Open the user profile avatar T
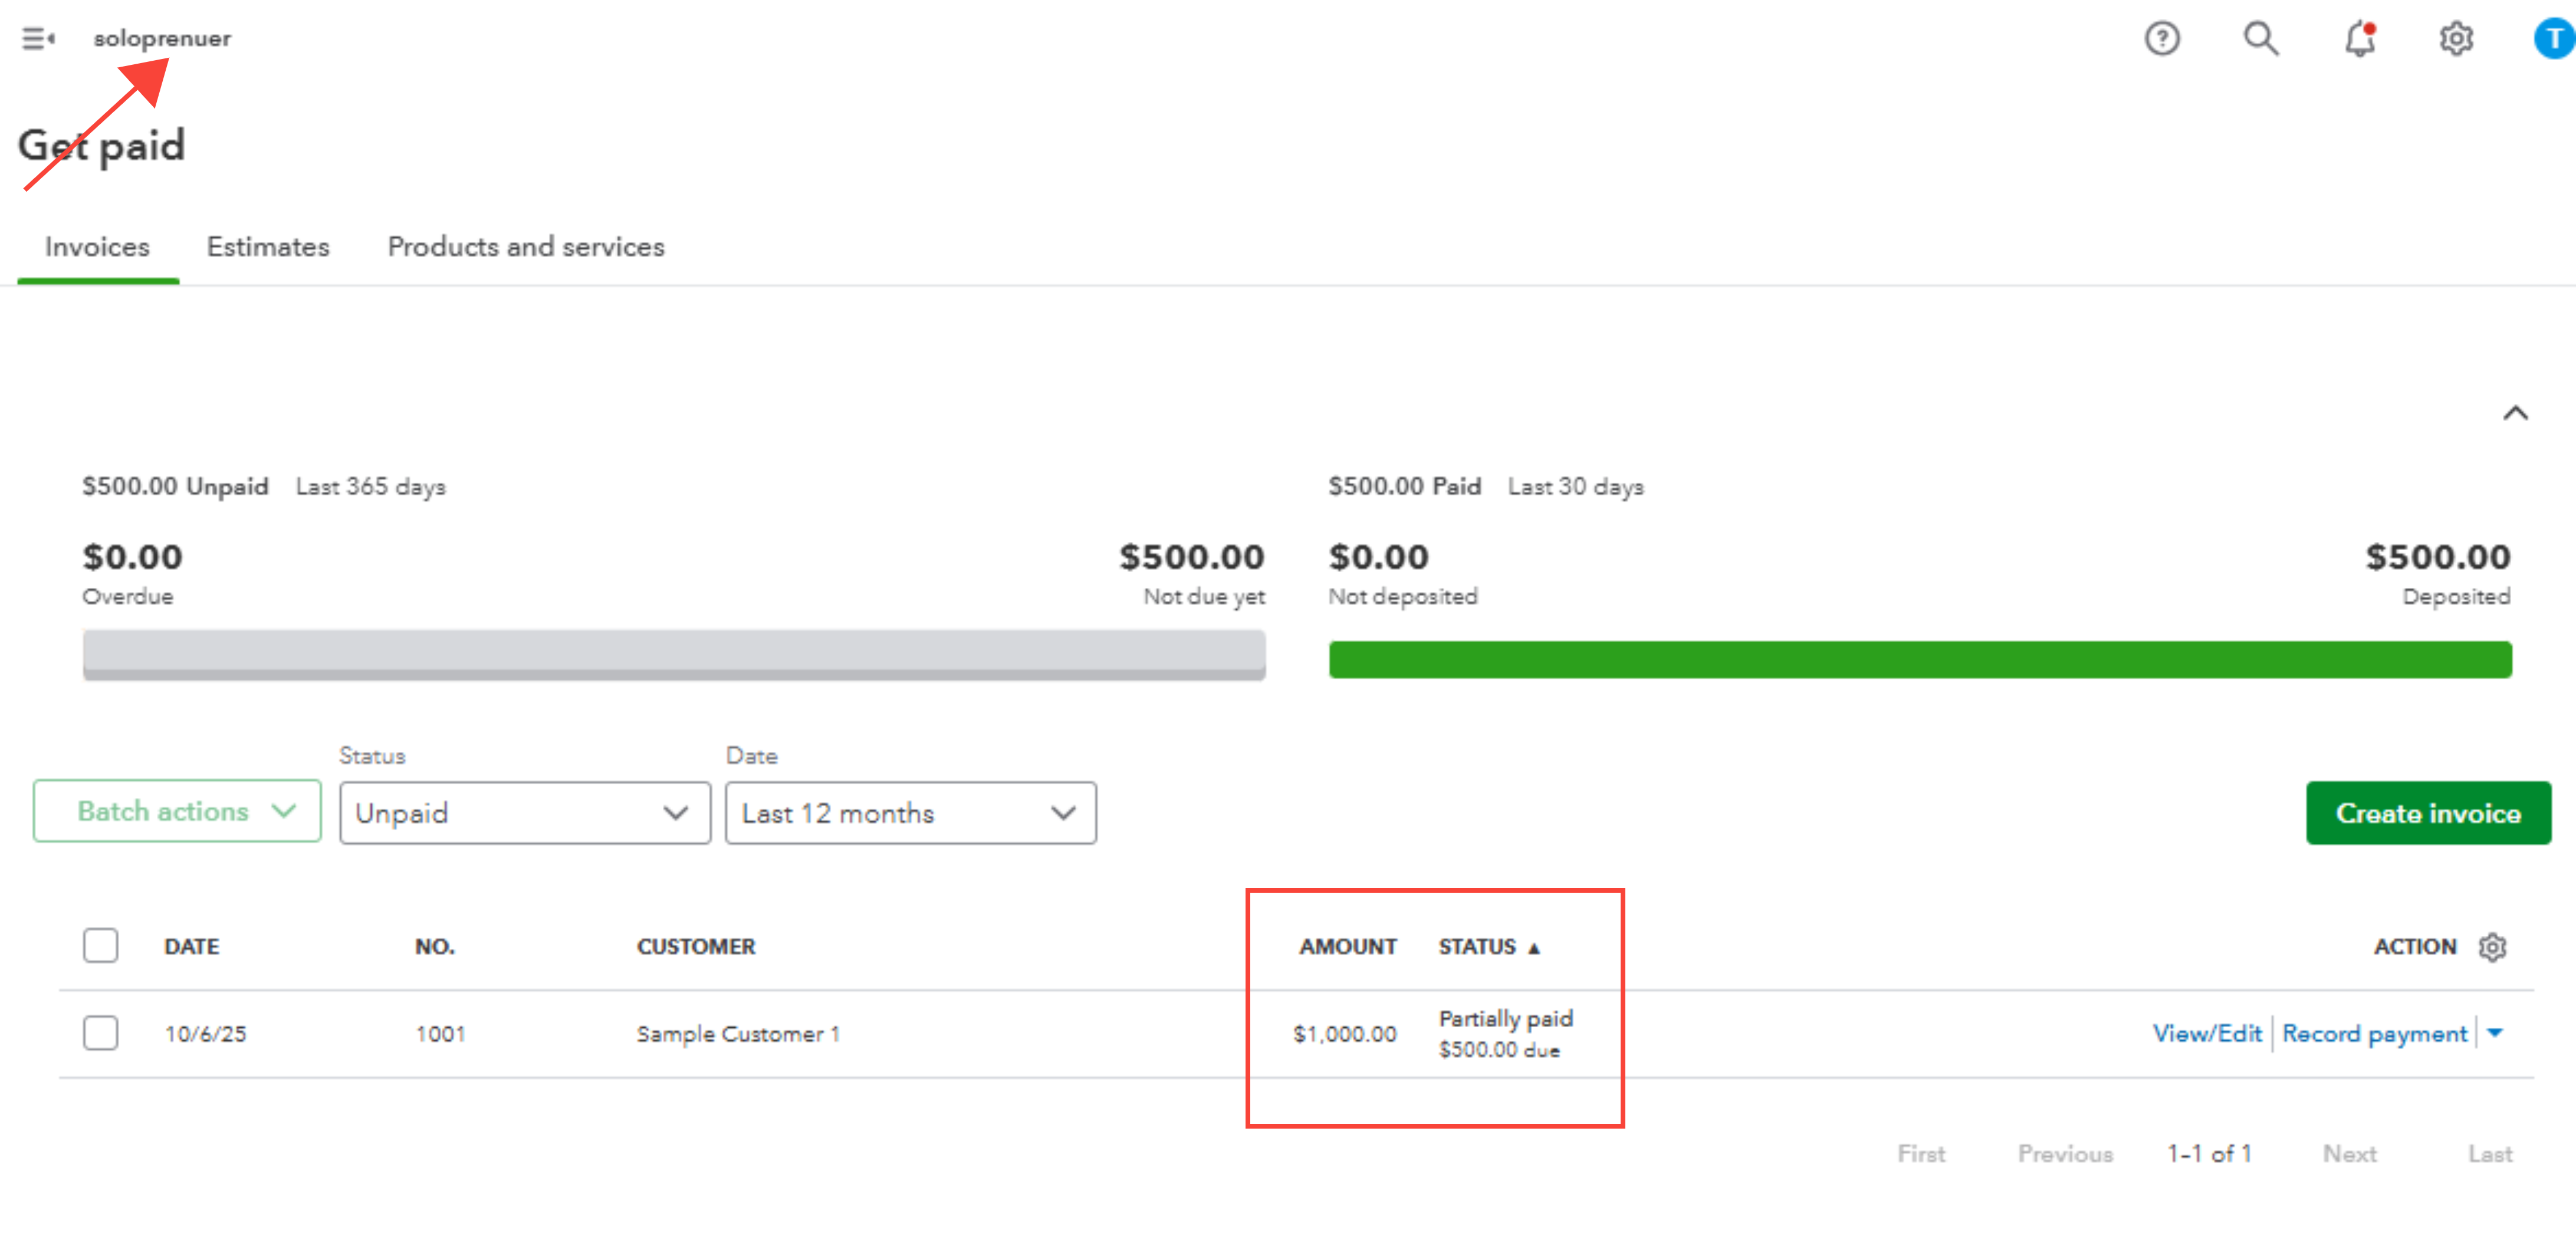Screen dimensions: 2576x1243 [2553, 39]
